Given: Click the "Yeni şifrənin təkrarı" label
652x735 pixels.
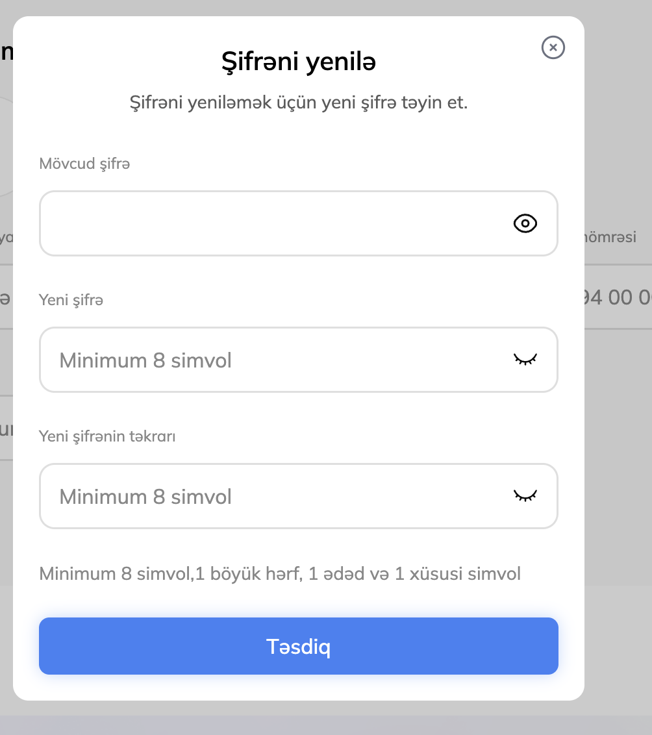Looking at the screenshot, I should pyautogui.click(x=107, y=436).
